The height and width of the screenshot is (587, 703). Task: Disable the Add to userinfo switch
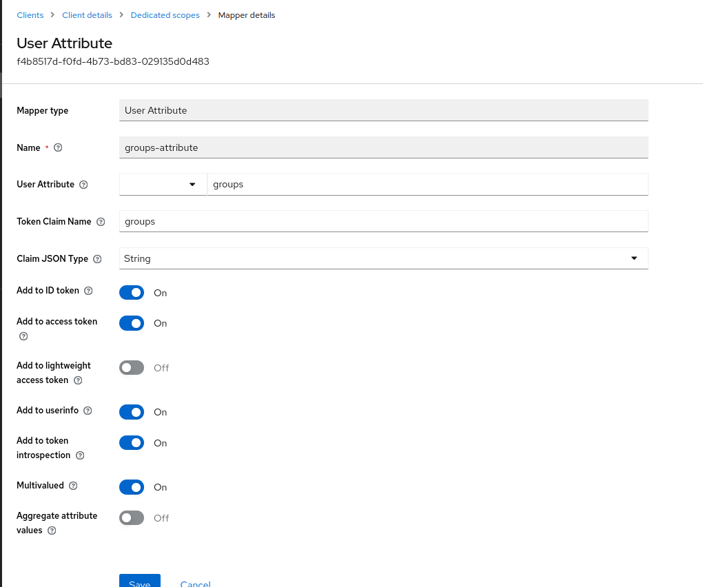point(132,411)
